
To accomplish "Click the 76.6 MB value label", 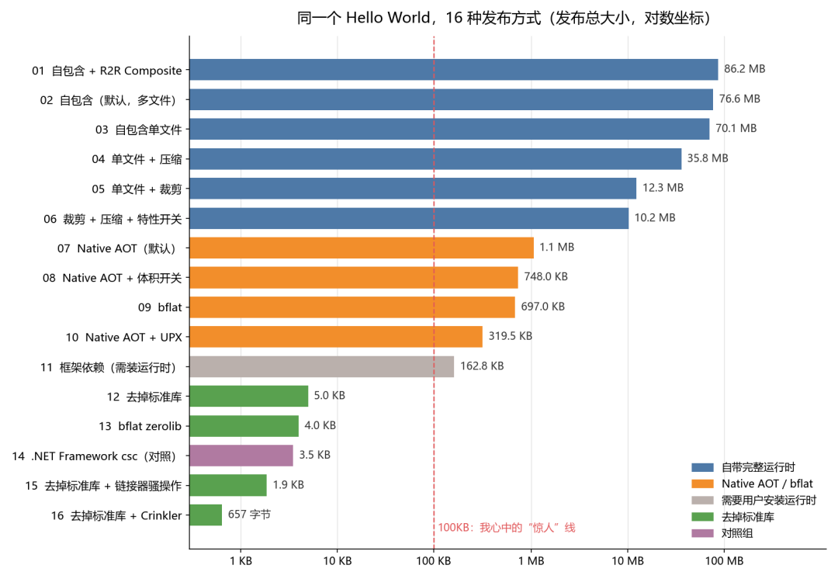I will (739, 99).
